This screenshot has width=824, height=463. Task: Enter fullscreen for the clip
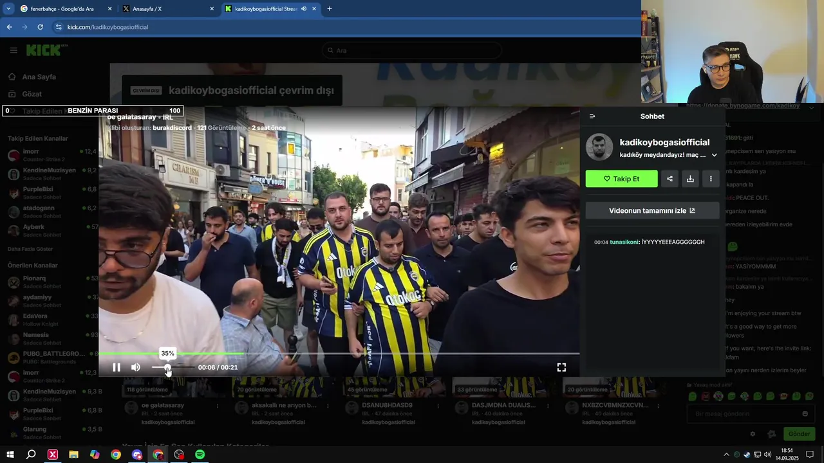561,367
